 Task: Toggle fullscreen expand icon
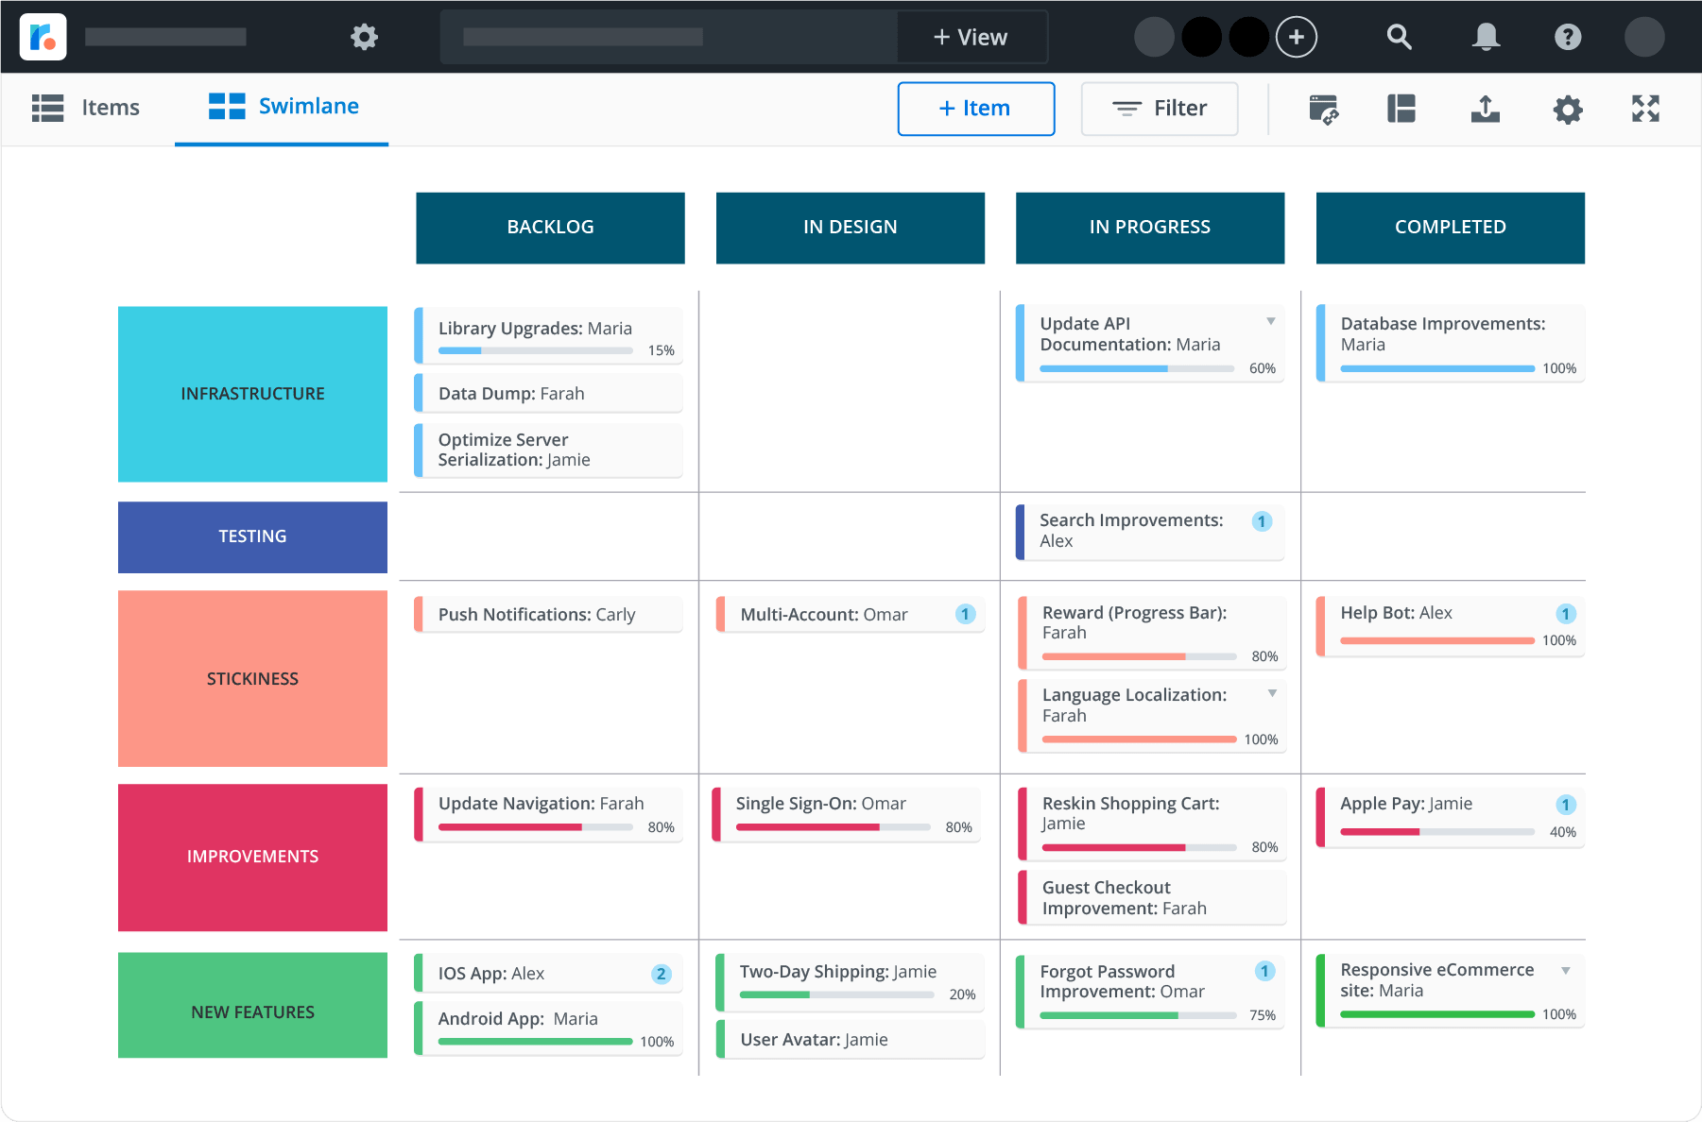tap(1645, 109)
